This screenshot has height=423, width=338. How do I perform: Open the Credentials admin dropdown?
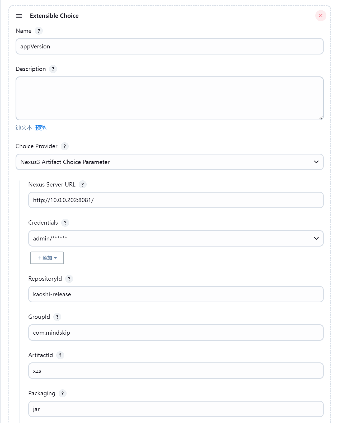point(176,238)
